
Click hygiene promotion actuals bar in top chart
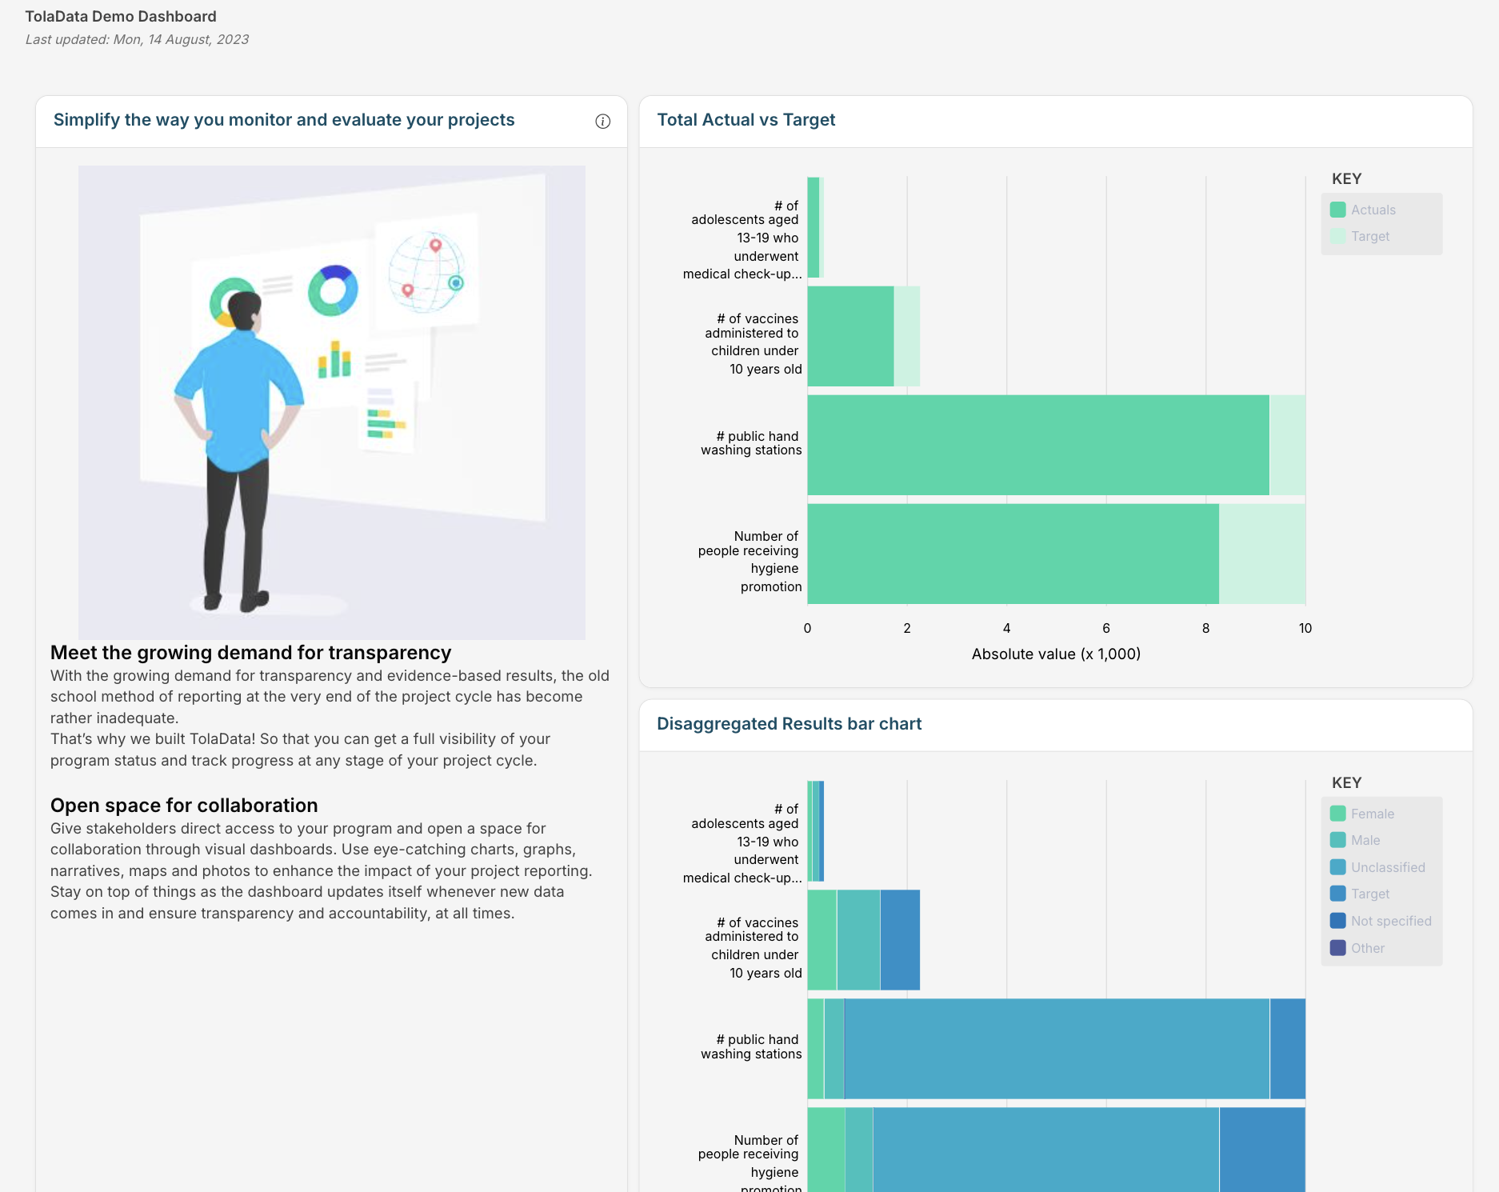(1013, 554)
